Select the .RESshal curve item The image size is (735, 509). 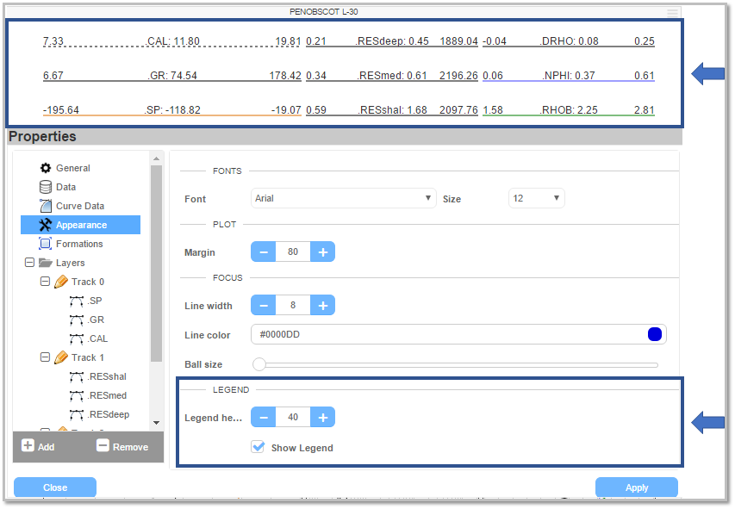click(x=107, y=377)
